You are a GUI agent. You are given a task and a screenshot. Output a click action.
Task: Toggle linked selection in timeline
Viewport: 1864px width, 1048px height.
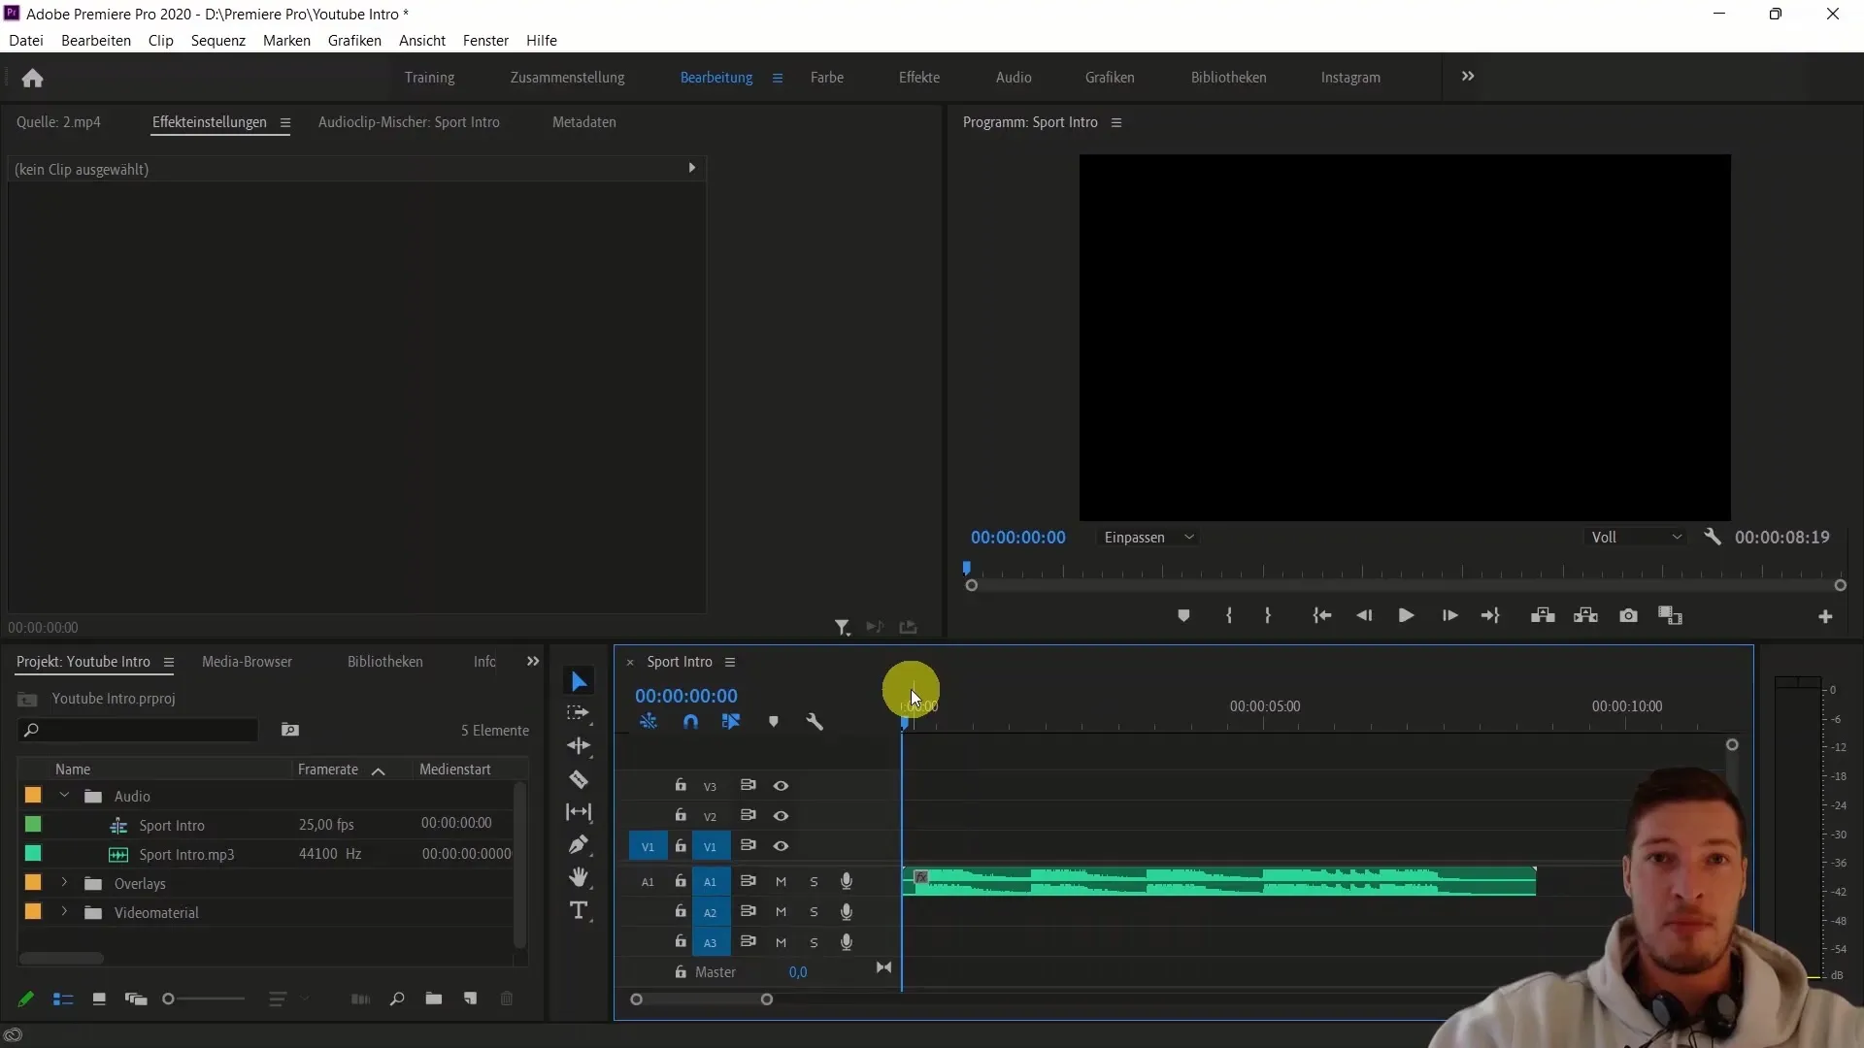tap(731, 722)
